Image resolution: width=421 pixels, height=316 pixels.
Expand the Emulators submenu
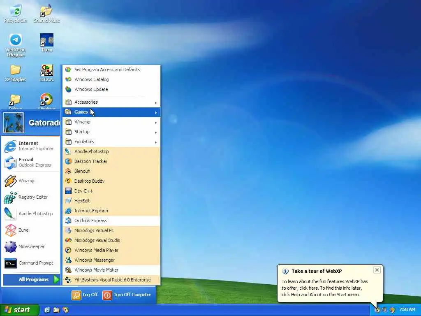tap(111, 142)
